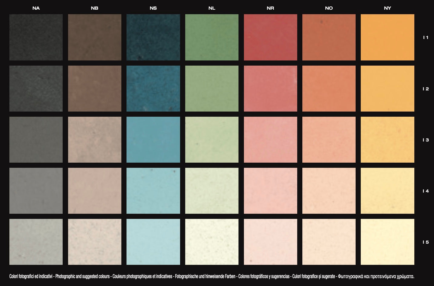Select the pale green NL swatch in row I3

pos(212,140)
